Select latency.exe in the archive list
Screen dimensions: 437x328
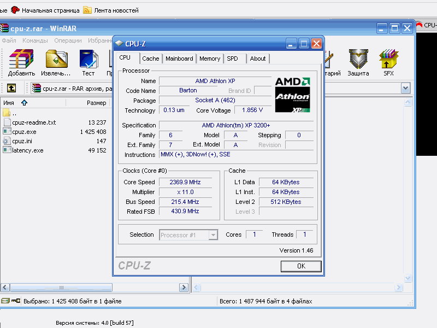[27, 150]
